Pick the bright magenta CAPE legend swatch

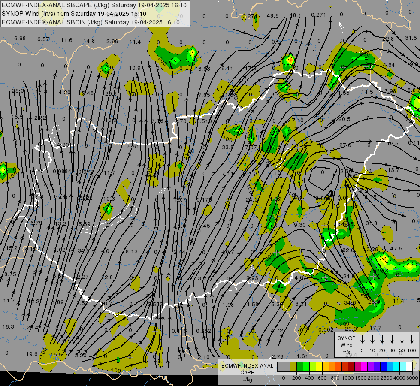(x=364, y=367)
